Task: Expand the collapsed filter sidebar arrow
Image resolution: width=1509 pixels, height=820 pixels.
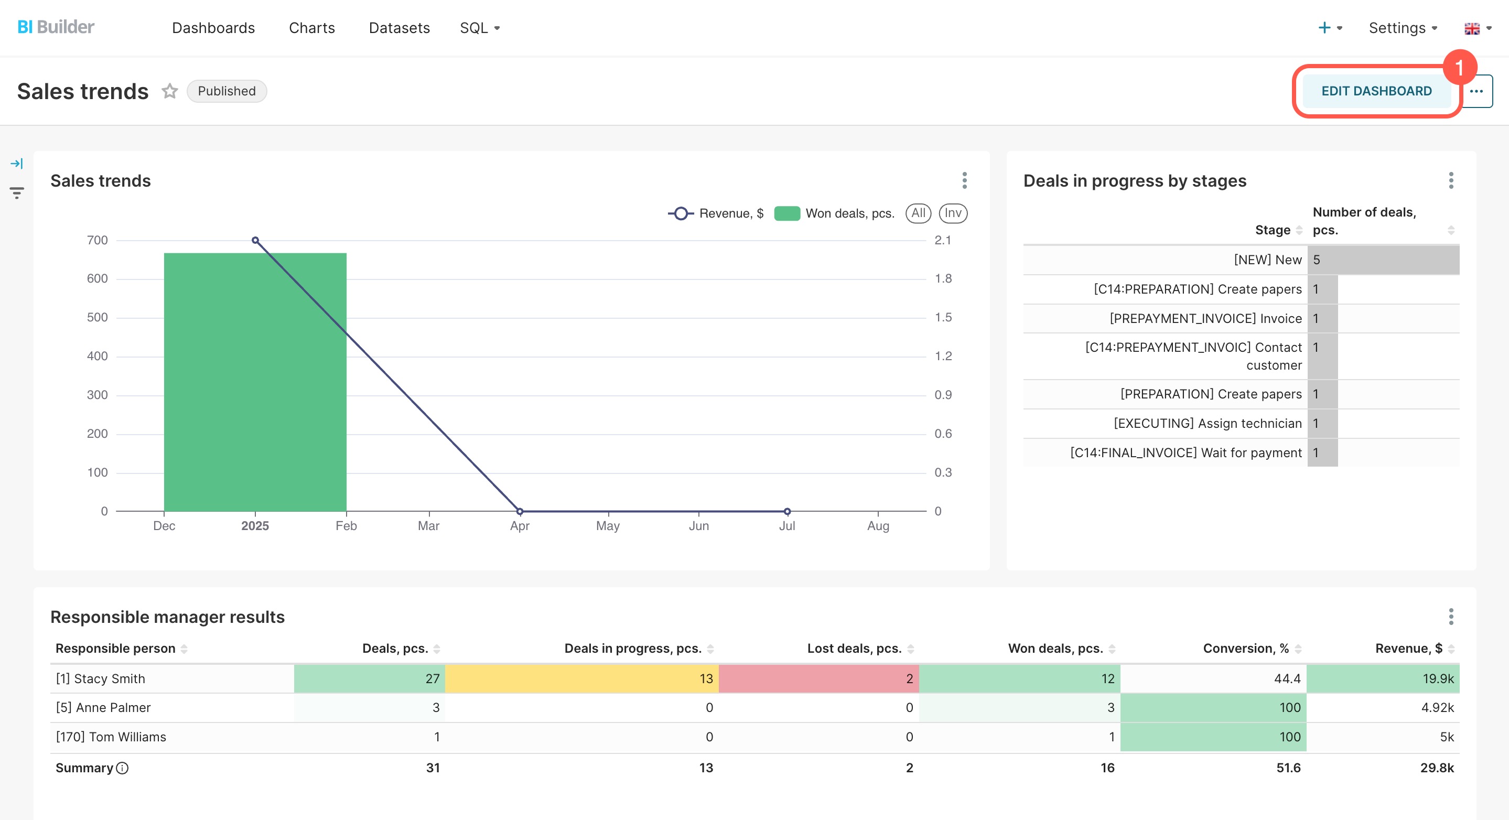Action: pos(16,164)
